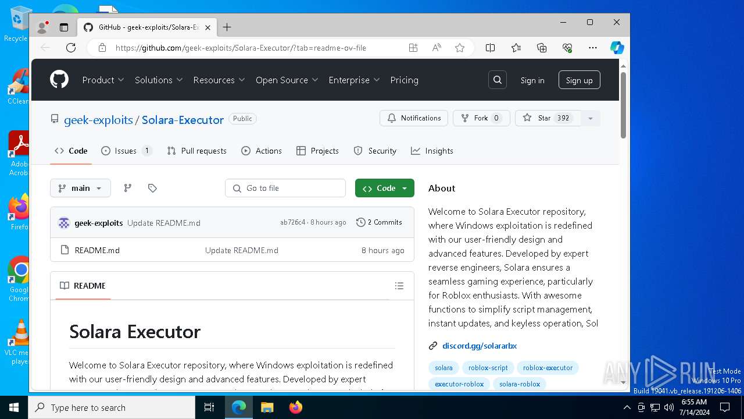Open Browser essentials heart icon
The width and height of the screenshot is (744, 419).
pyautogui.click(x=567, y=48)
